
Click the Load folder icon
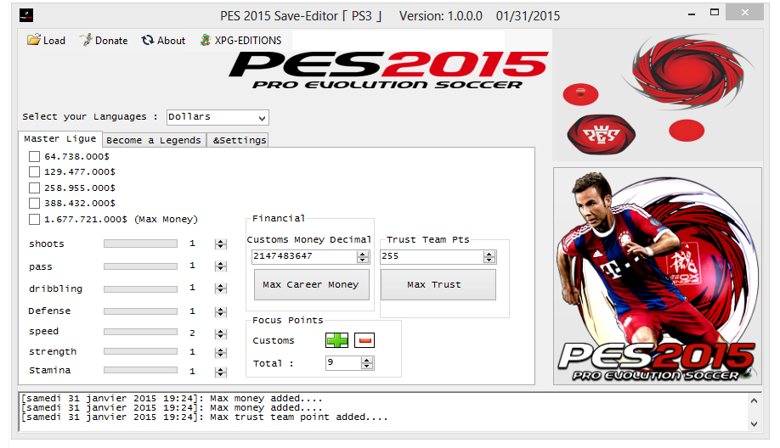pos(34,40)
